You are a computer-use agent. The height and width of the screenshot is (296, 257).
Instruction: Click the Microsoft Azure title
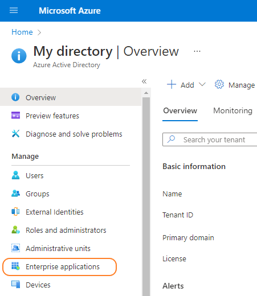70,11
